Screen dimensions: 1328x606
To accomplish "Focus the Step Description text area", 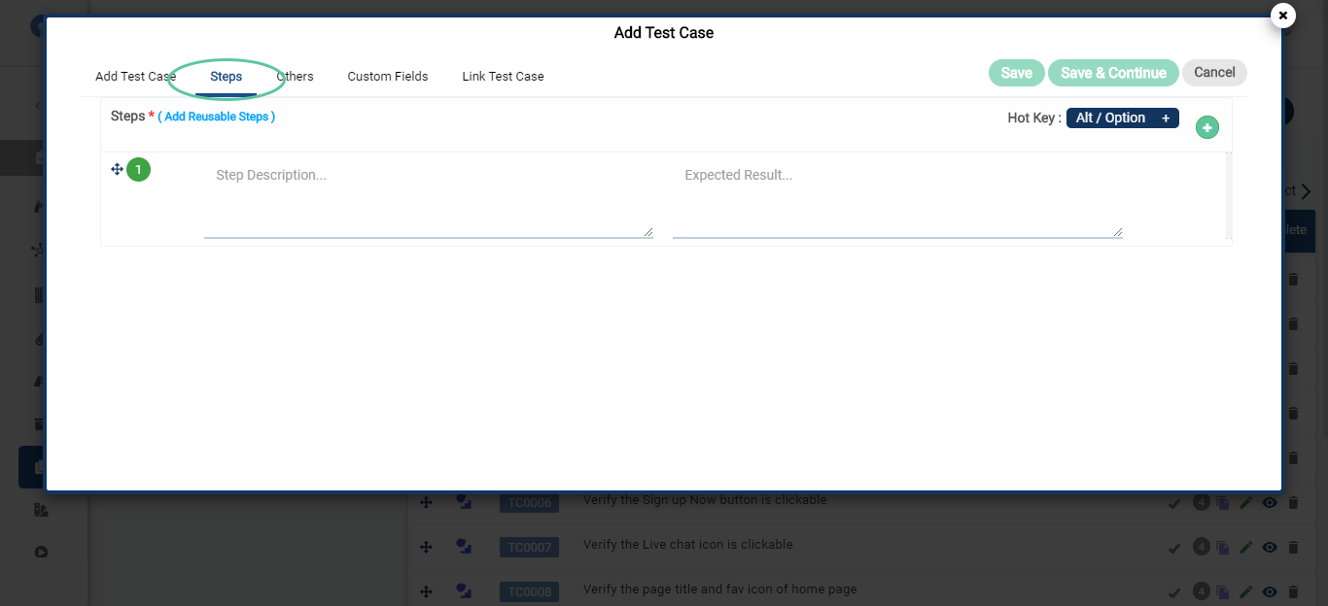I will 428,200.
